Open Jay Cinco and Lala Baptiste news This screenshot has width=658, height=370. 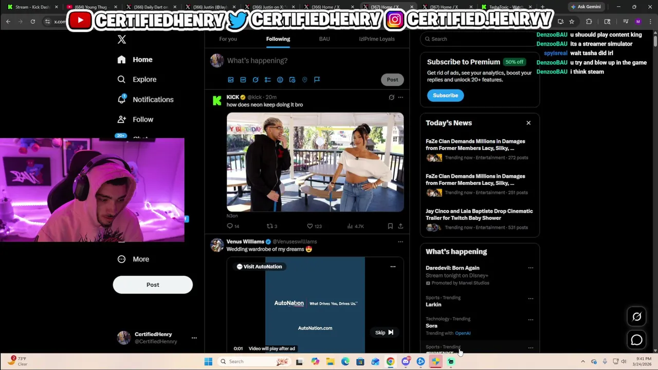coord(480,219)
